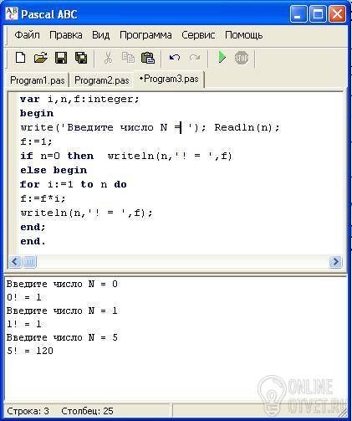Click the horizontal scrollbar left arrow
The height and width of the screenshot is (421, 352).
coord(15,262)
